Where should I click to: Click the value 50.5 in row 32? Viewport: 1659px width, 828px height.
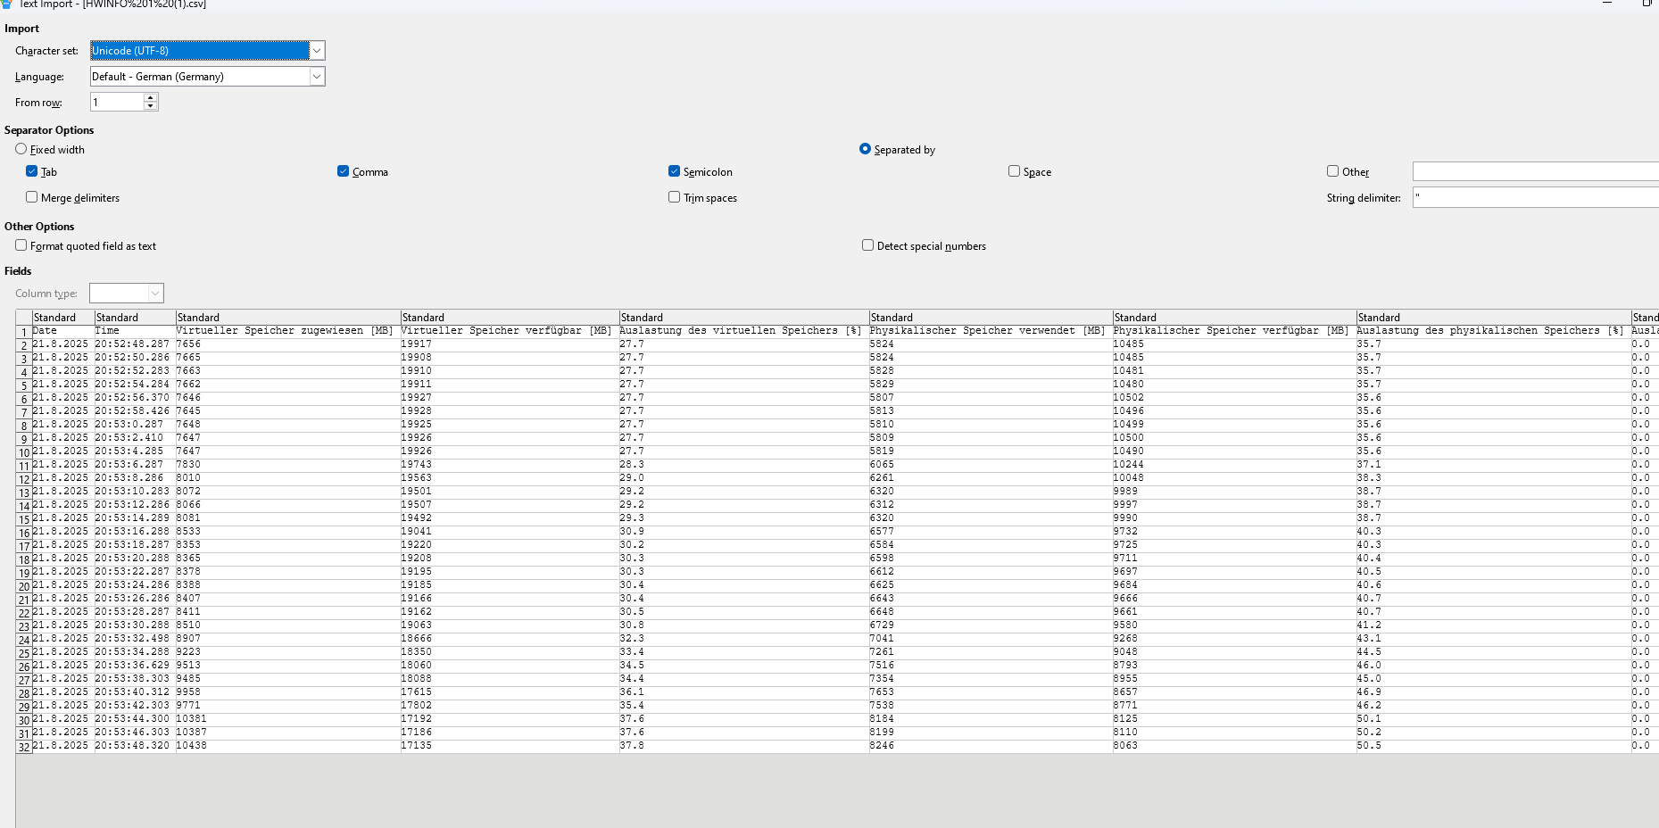(x=1369, y=746)
